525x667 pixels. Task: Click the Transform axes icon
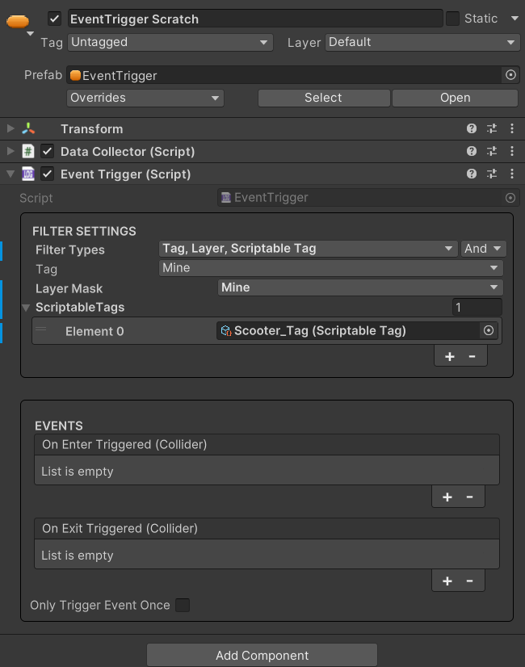pyautogui.click(x=28, y=129)
